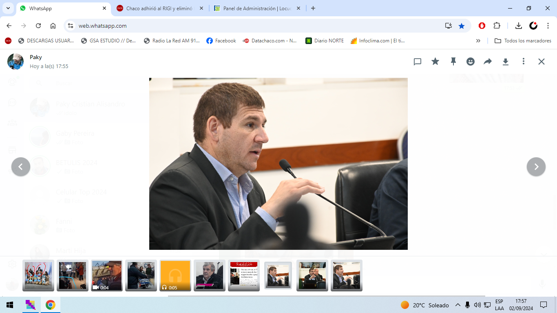Open the Chrome three-dot menu
The width and height of the screenshot is (557, 313).
(x=548, y=26)
